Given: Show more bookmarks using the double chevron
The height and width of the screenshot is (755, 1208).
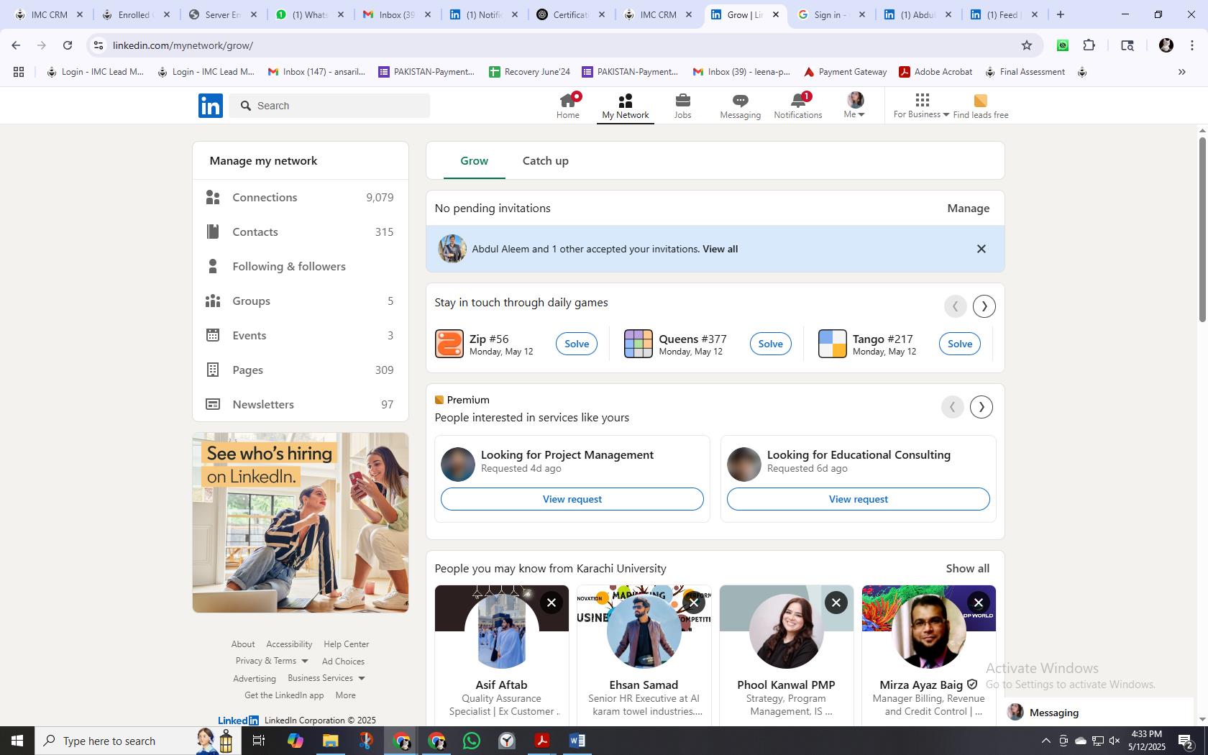Looking at the screenshot, I should (1182, 72).
